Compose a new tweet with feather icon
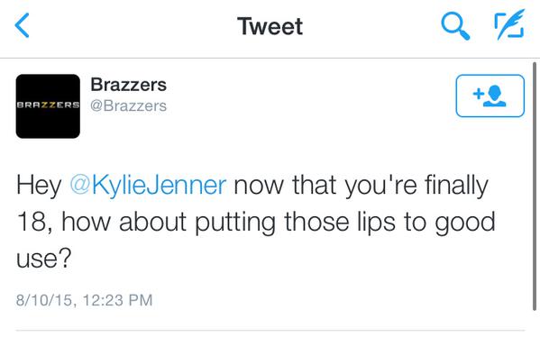 509,24
